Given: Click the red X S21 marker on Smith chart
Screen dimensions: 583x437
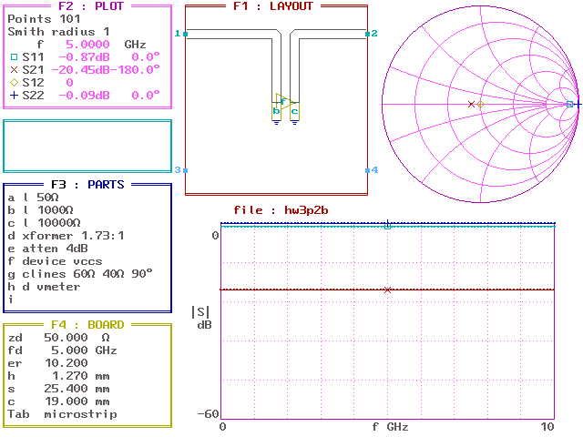Looking at the screenshot, I should click(x=471, y=105).
